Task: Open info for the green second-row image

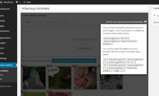Action: coord(25,92)
